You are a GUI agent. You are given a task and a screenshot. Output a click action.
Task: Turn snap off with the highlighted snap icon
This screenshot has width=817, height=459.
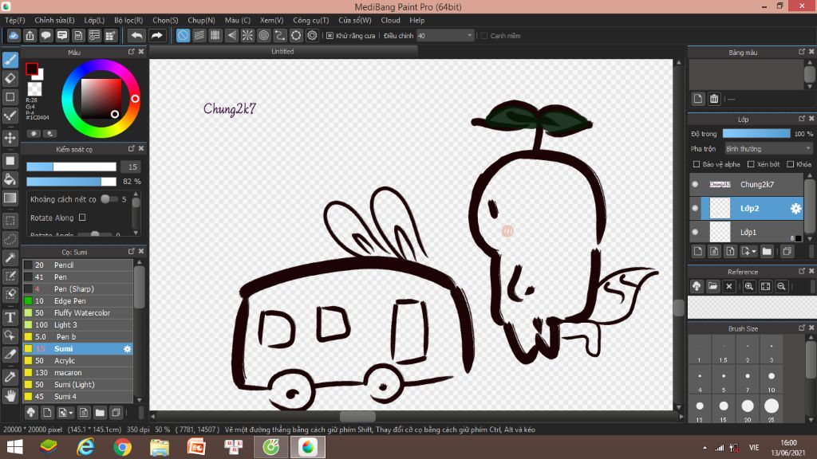183,35
